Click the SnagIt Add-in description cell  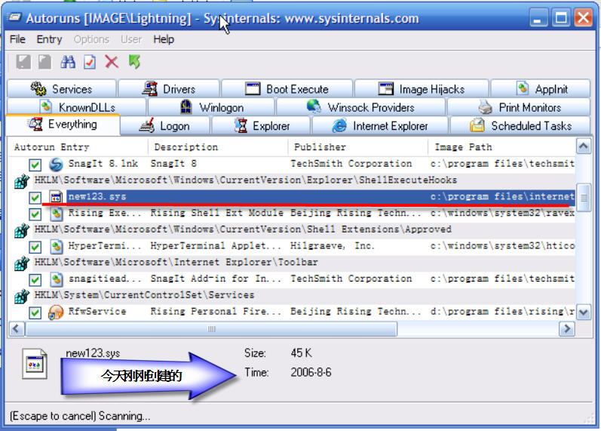click(x=216, y=279)
